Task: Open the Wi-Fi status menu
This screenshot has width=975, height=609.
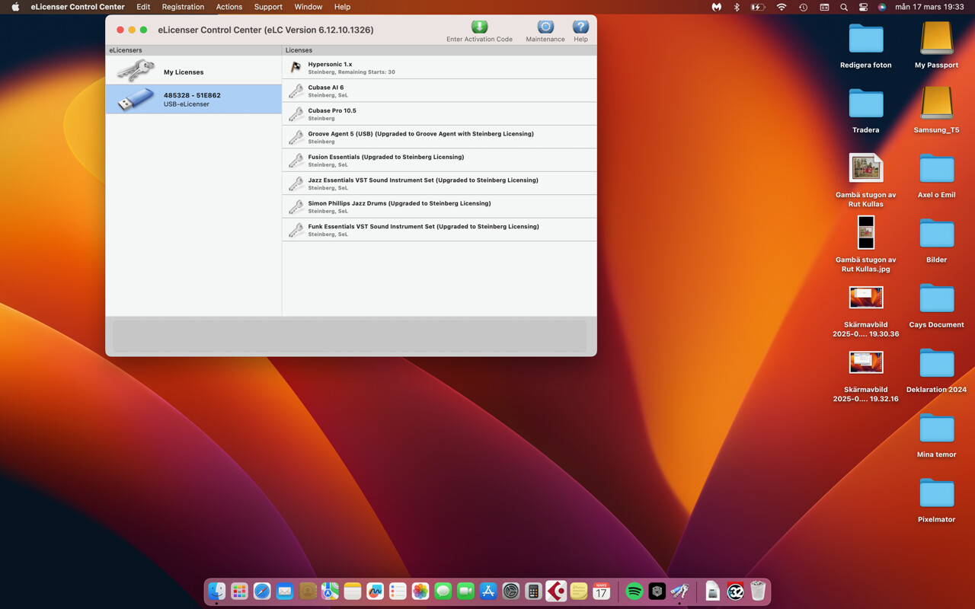Action: 782,7
